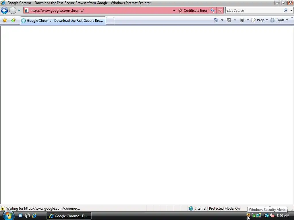The height and width of the screenshot is (220, 294).
Task: Open the Windows Start orb
Action: (x=8, y=216)
